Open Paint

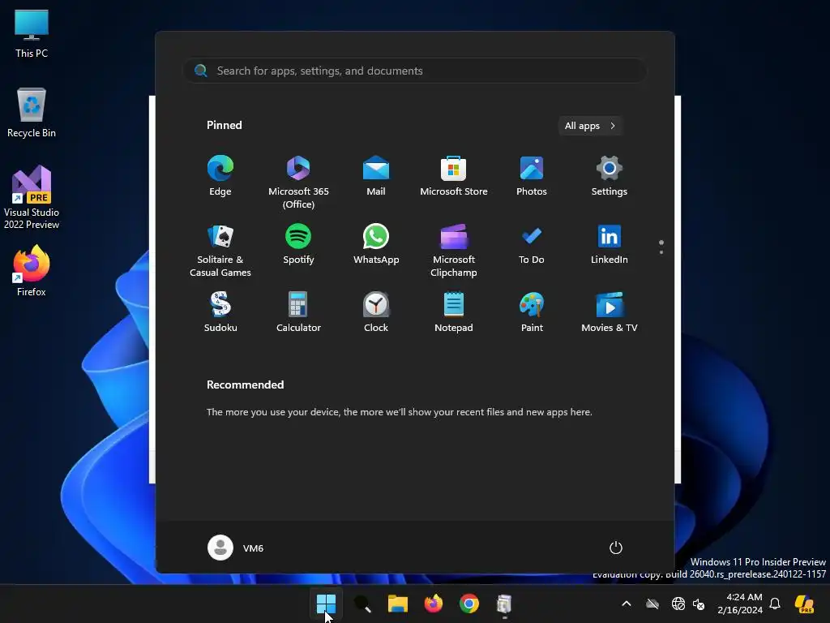point(532,312)
